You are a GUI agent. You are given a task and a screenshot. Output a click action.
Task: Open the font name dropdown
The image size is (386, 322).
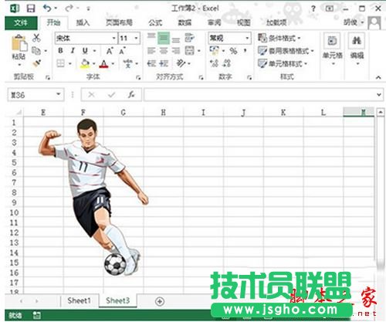113,39
